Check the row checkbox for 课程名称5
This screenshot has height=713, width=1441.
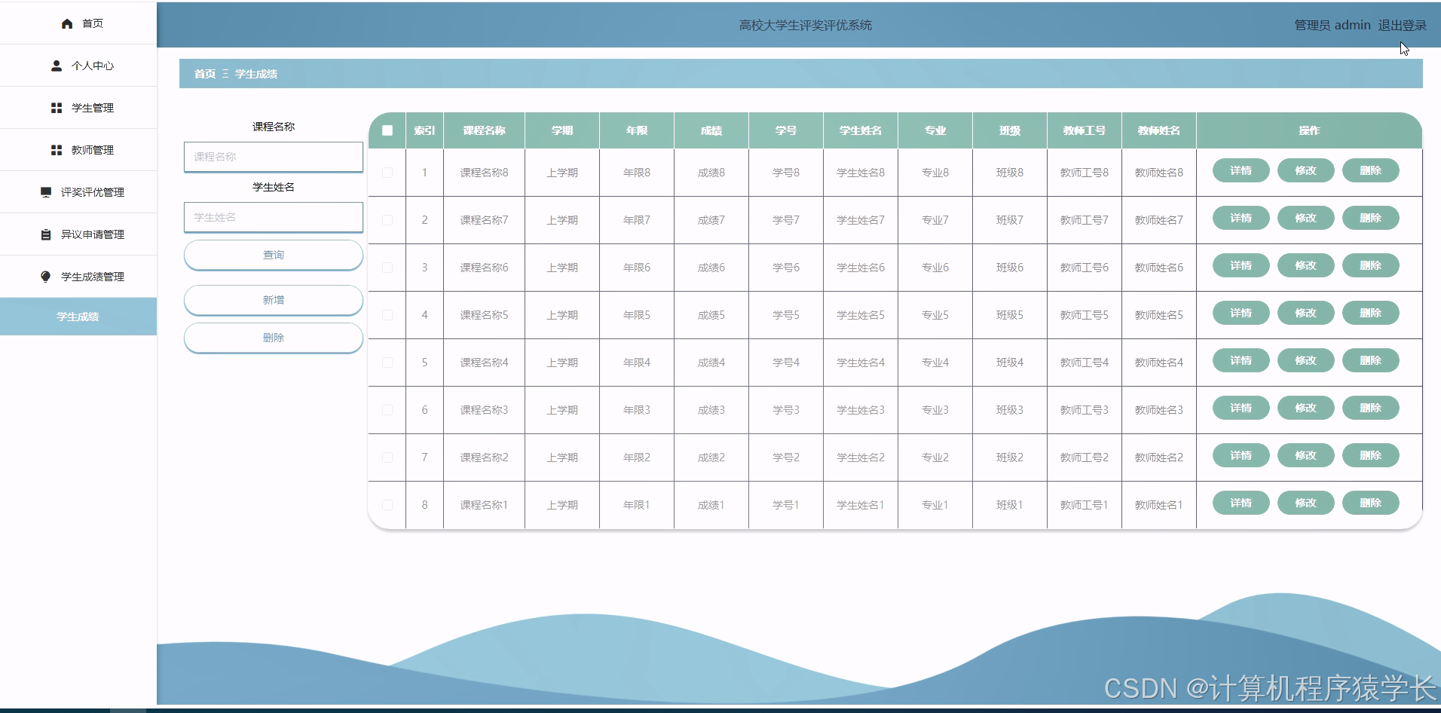387,315
